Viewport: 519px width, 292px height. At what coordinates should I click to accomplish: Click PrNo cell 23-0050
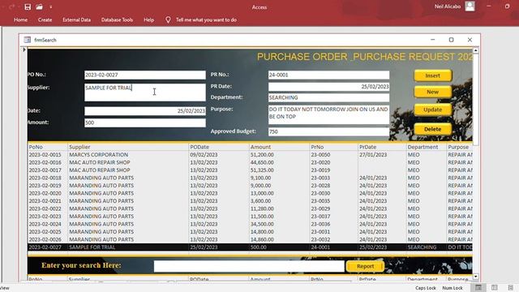(320, 155)
